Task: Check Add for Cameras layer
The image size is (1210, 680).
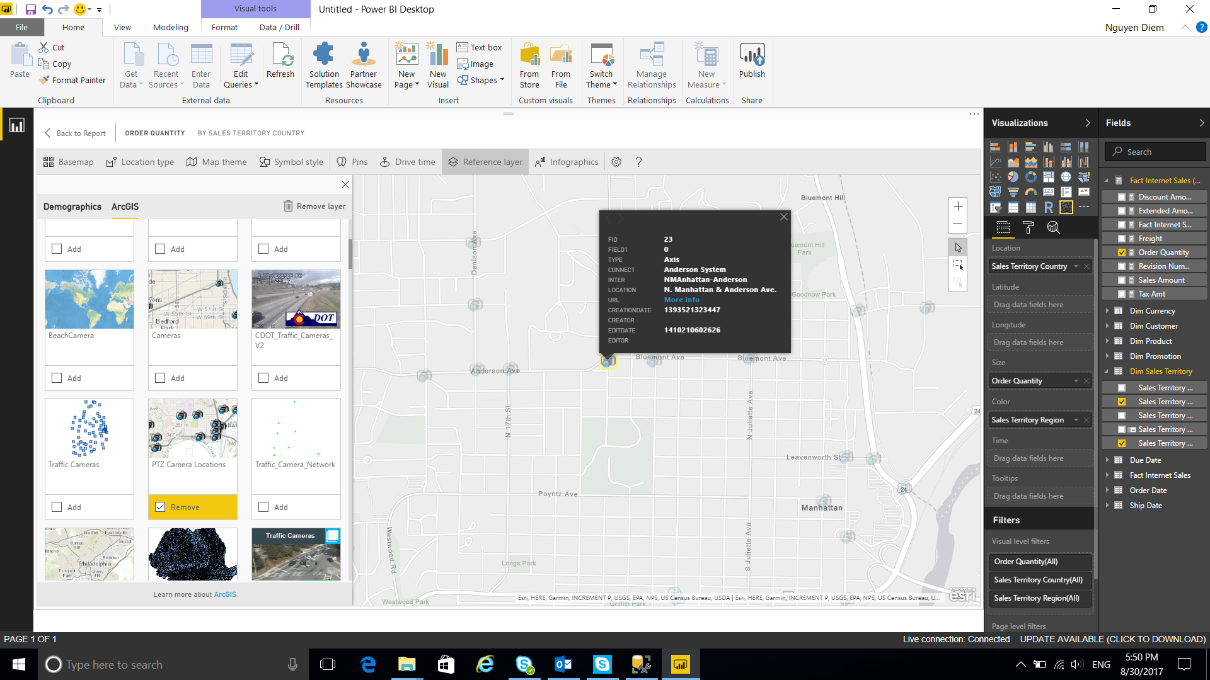Action: [160, 378]
